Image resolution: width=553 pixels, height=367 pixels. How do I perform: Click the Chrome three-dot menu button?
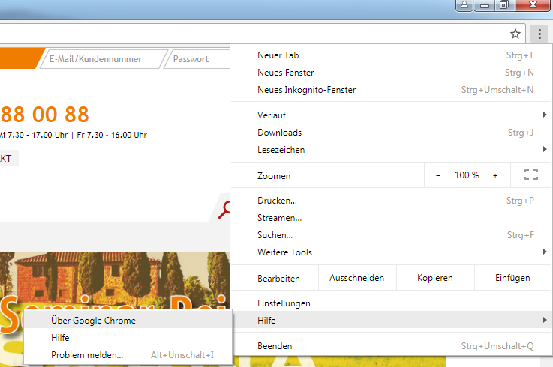click(x=539, y=34)
